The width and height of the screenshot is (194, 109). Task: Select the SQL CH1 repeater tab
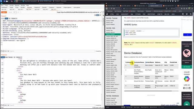pyautogui.click(x=4, y=9)
